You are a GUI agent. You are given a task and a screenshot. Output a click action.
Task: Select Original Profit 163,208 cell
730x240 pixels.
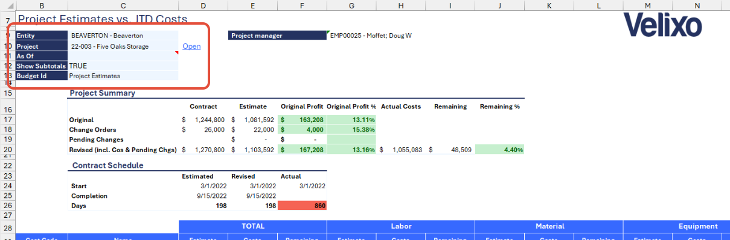pos(303,120)
